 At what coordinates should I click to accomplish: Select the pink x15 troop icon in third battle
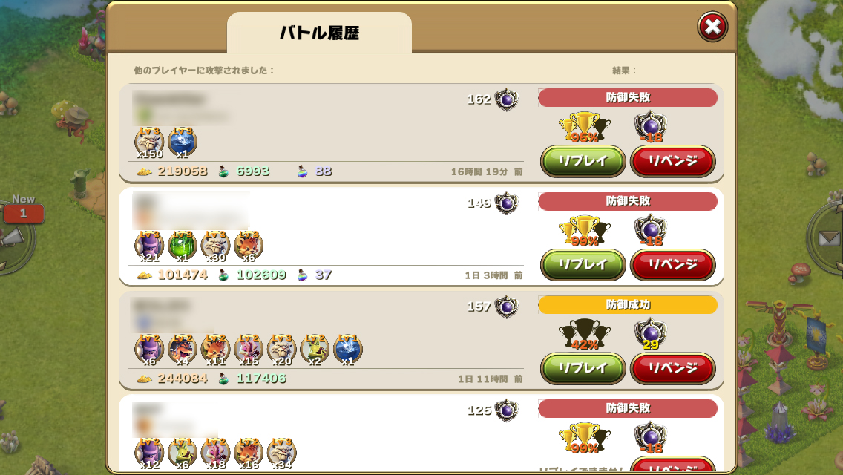[x=249, y=350]
